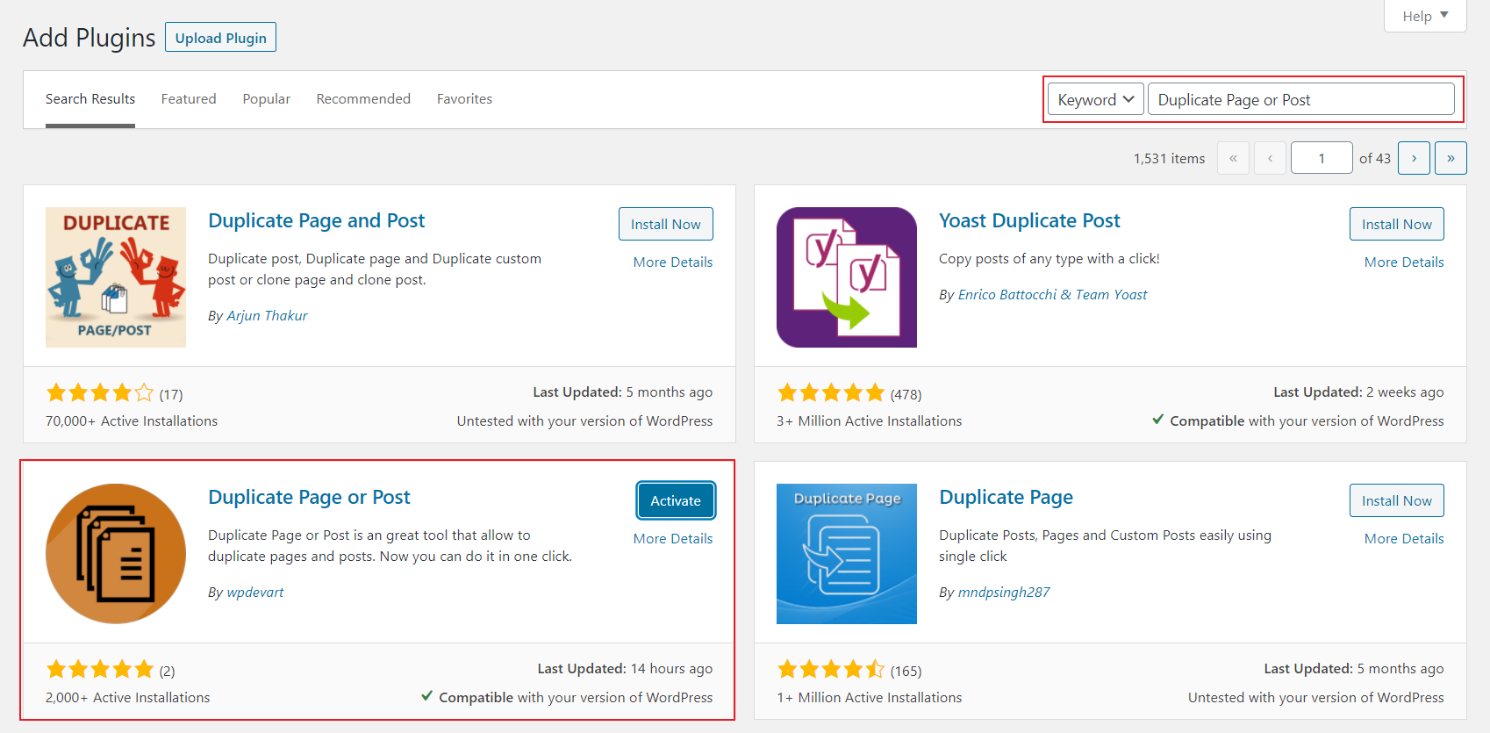Open author mndpsingh287's link

click(1003, 592)
